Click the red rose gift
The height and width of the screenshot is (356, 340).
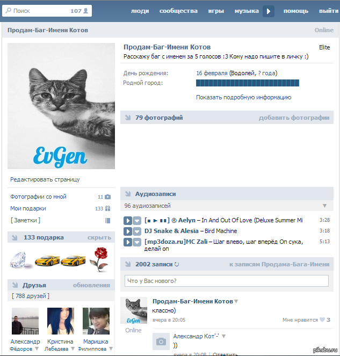99,259
